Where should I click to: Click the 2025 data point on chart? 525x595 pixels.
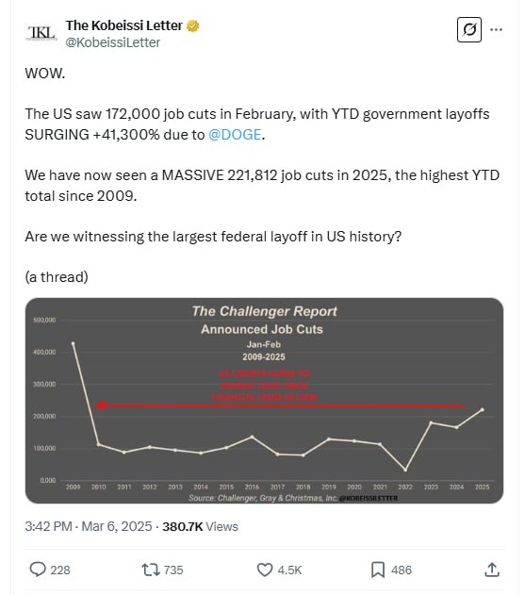tap(483, 409)
